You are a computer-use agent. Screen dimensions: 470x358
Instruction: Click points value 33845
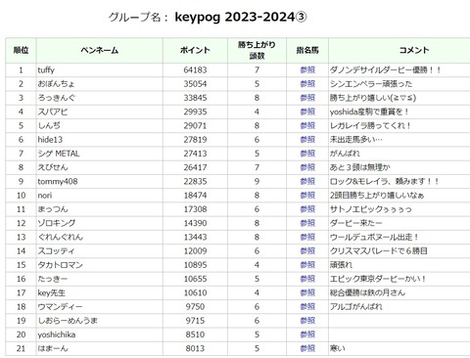(195, 98)
